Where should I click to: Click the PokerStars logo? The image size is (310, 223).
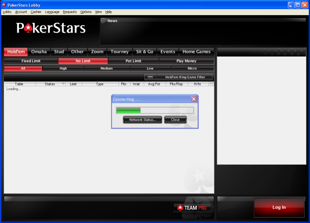(51, 28)
